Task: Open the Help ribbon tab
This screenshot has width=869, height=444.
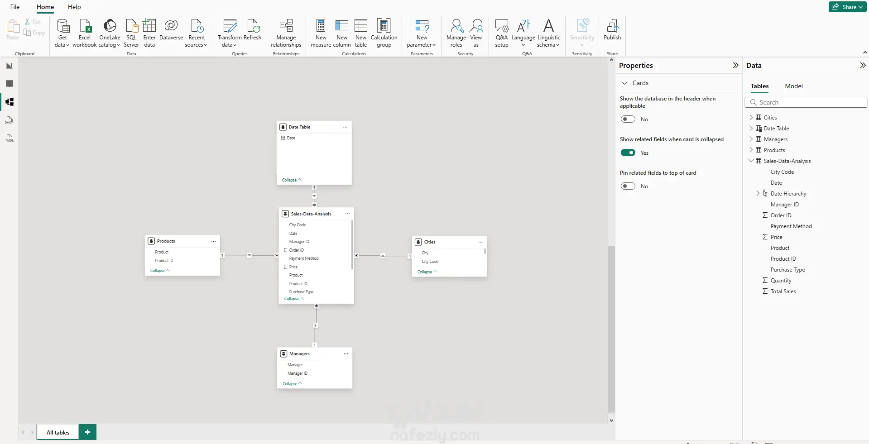Action: click(x=74, y=7)
